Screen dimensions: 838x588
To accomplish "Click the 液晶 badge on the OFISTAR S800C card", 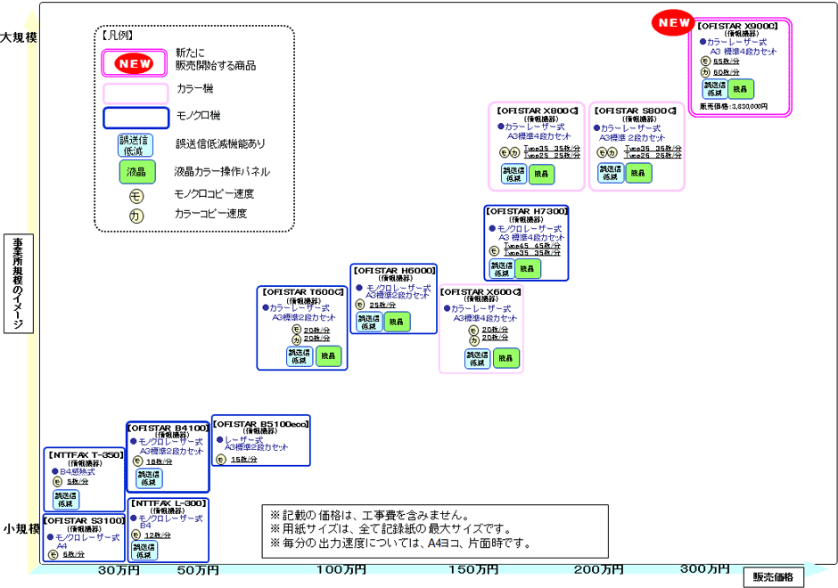I will [637, 173].
